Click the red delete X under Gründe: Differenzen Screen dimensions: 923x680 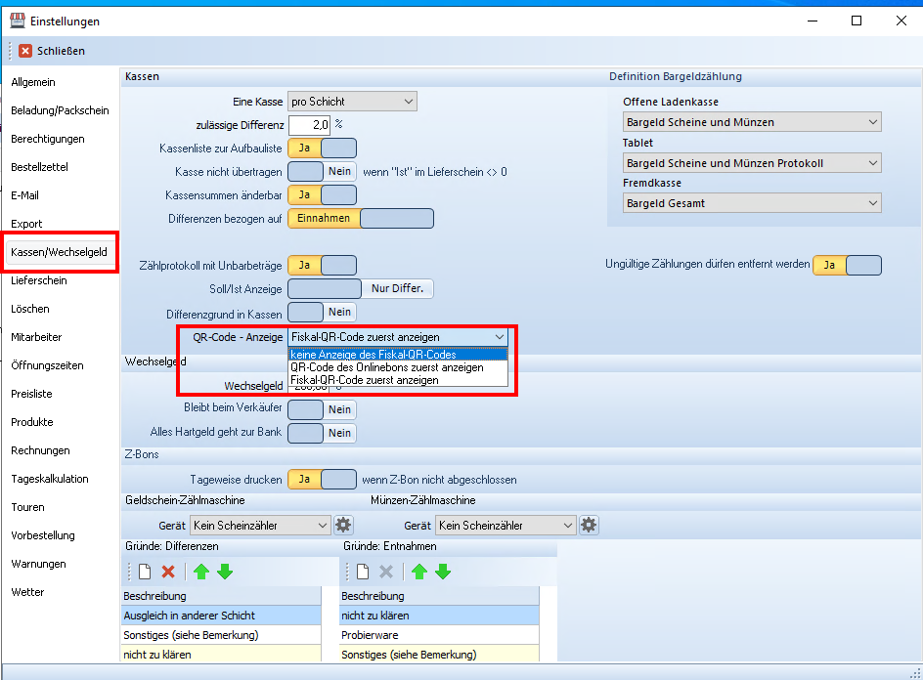168,572
